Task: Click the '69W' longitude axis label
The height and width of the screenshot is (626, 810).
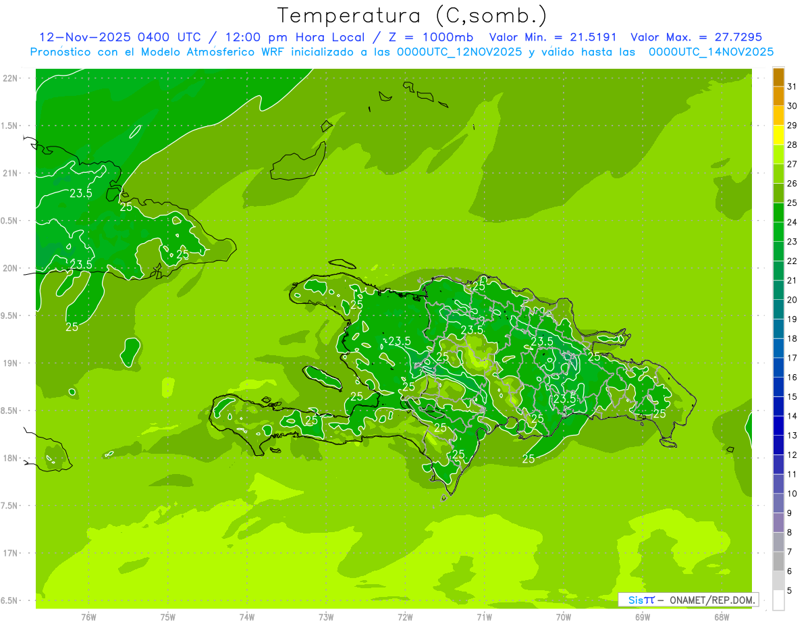Action: click(643, 617)
